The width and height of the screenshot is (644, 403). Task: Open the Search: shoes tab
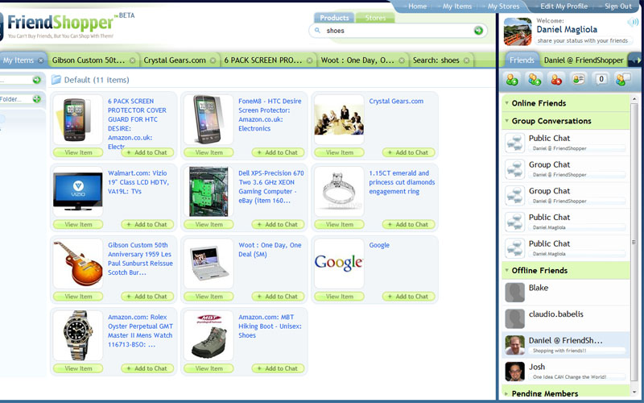click(x=436, y=60)
